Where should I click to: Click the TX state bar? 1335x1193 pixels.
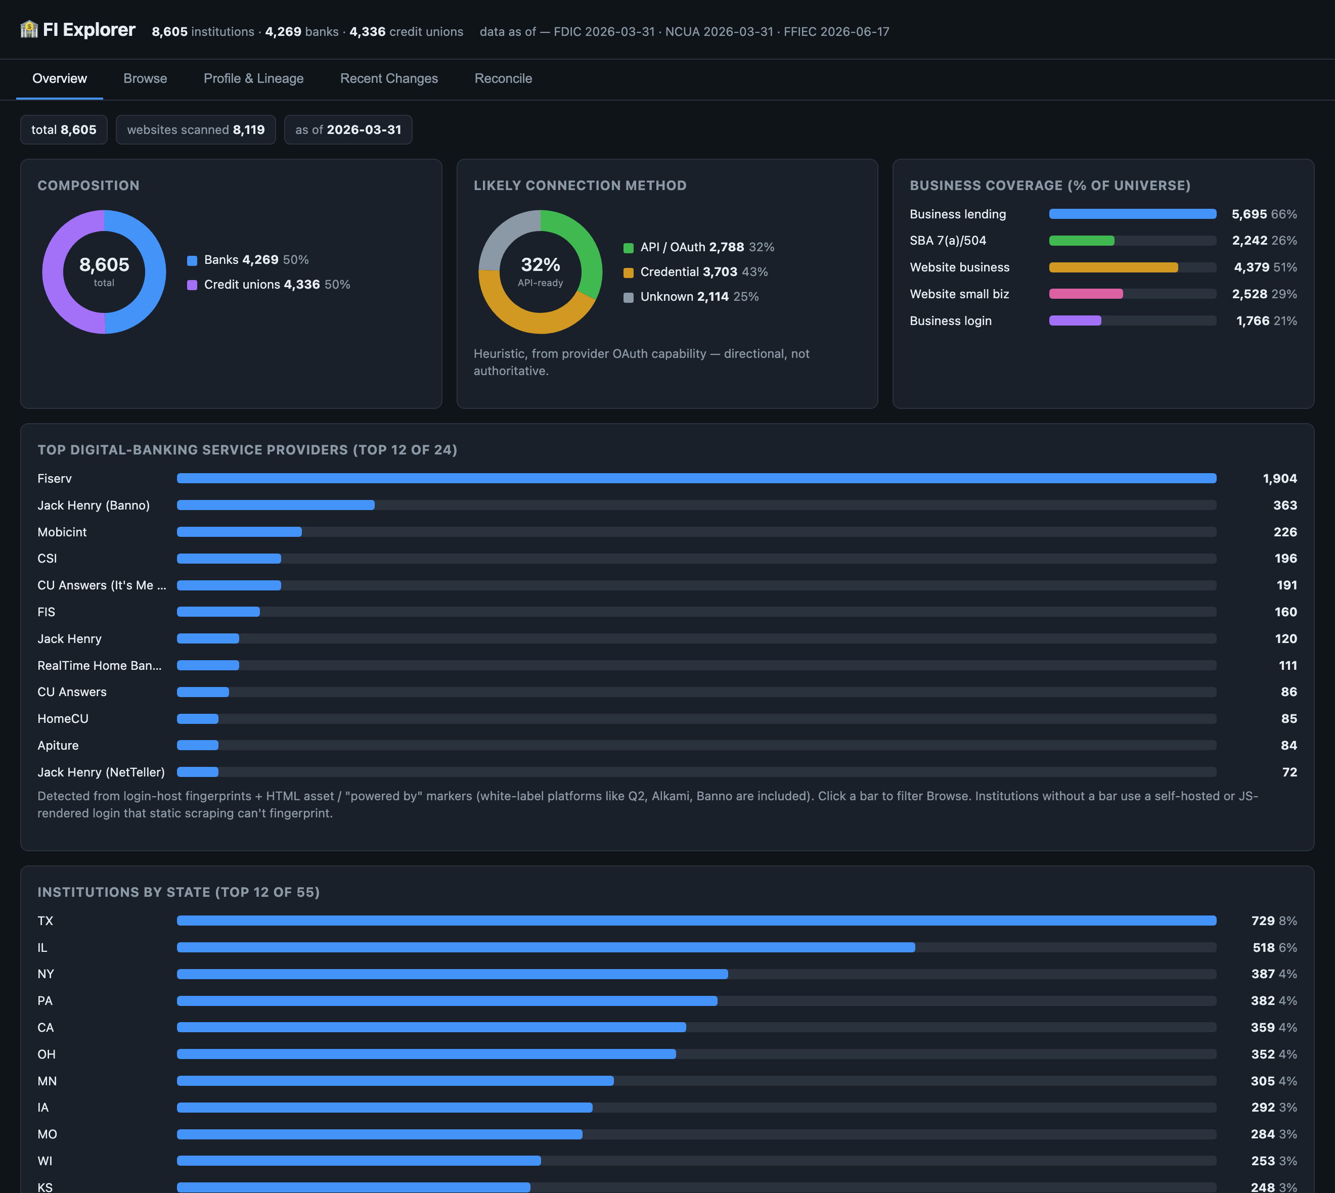(696, 921)
